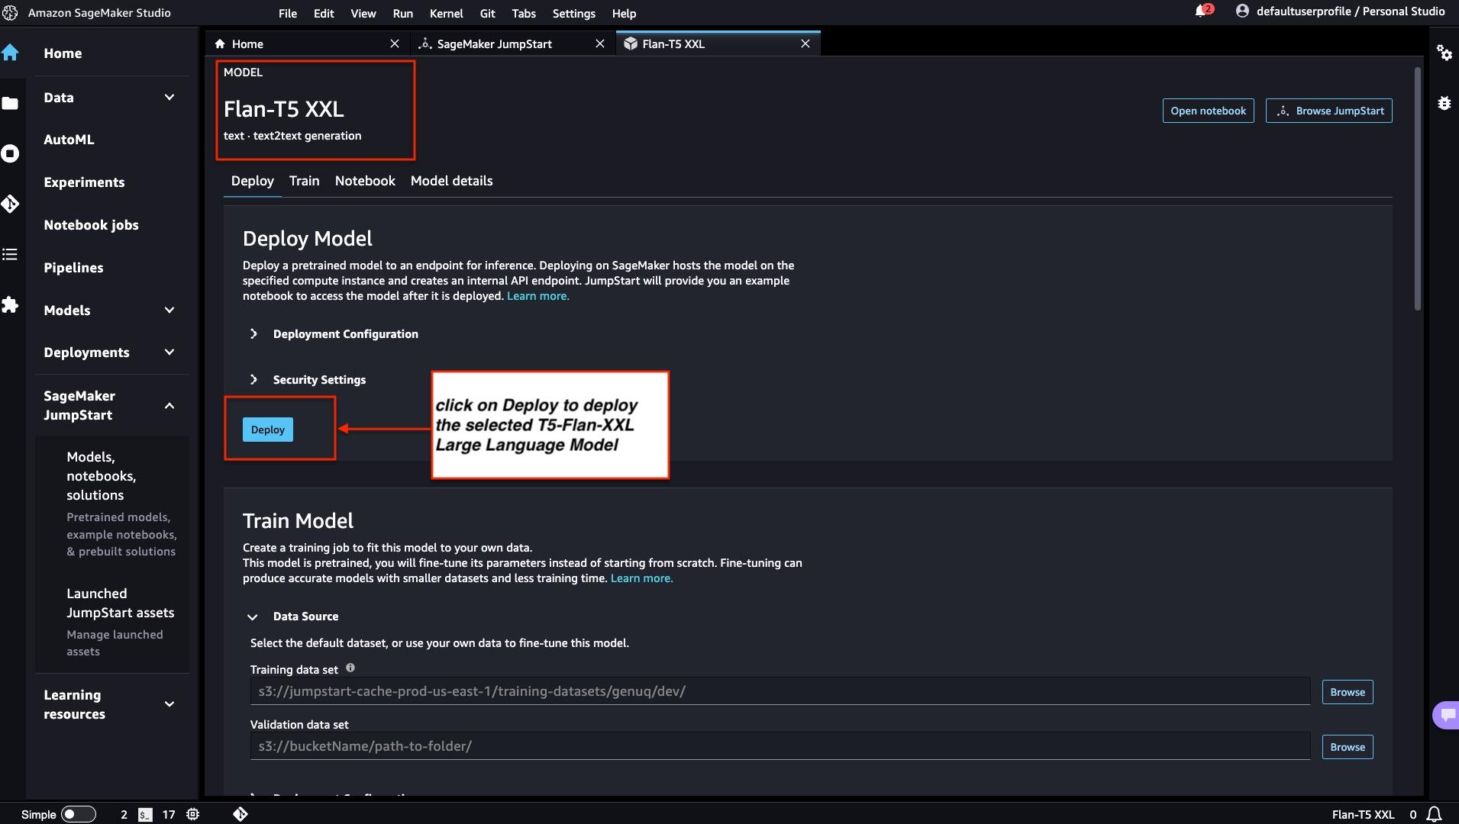Click the notifications bell with red badge

pyautogui.click(x=1201, y=11)
